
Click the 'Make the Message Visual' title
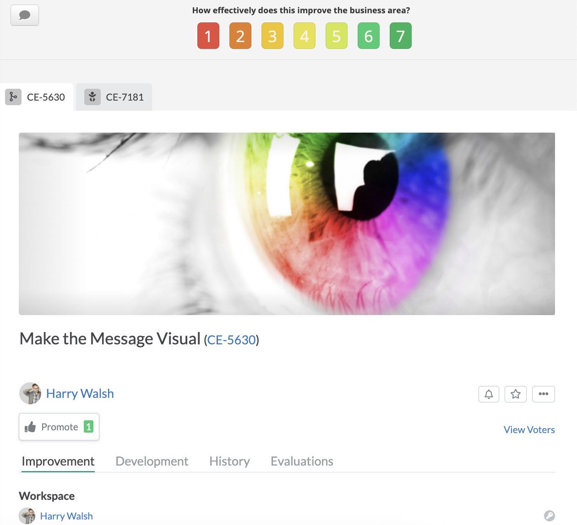[110, 339]
